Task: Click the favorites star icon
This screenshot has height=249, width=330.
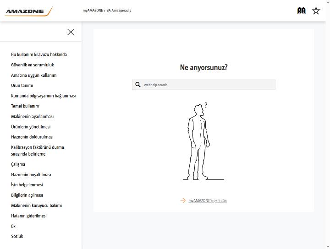Action: click(x=316, y=11)
